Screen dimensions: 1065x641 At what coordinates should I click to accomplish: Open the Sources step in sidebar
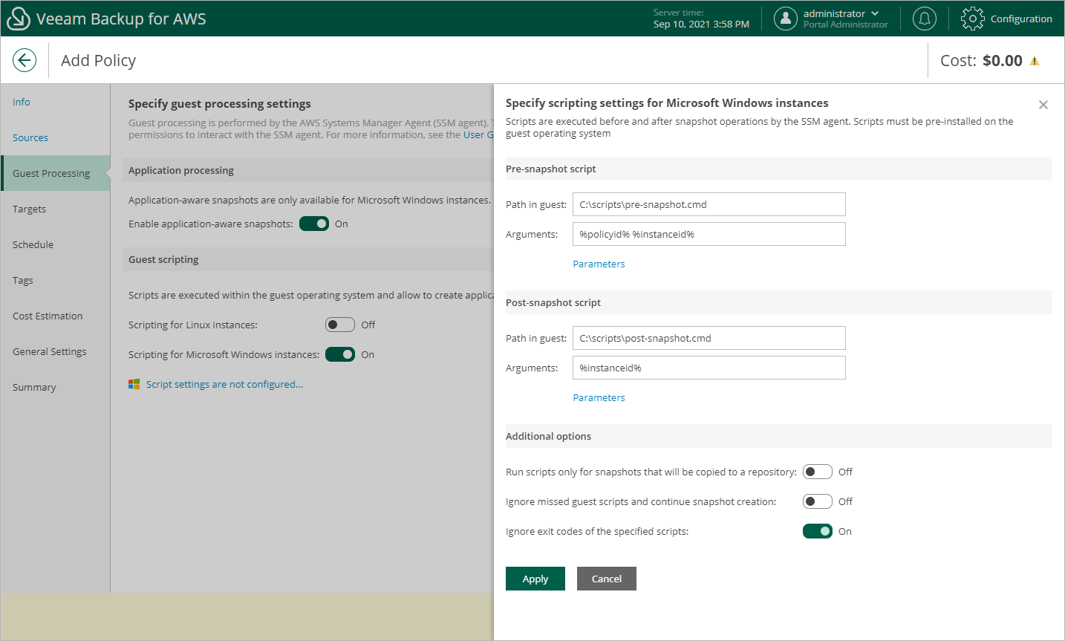[x=30, y=137]
